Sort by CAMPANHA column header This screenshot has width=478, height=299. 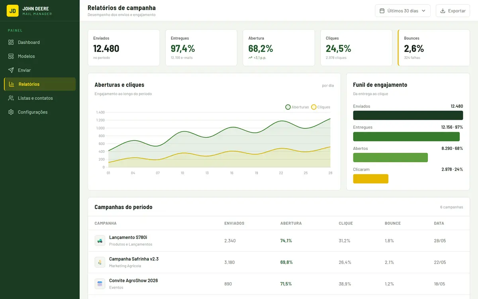point(106,223)
